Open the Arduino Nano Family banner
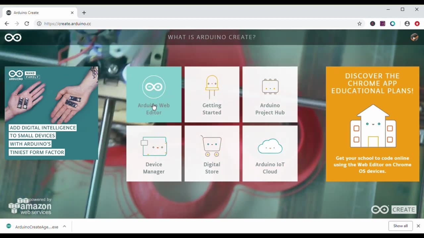The width and height of the screenshot is (424, 238). [x=51, y=113]
